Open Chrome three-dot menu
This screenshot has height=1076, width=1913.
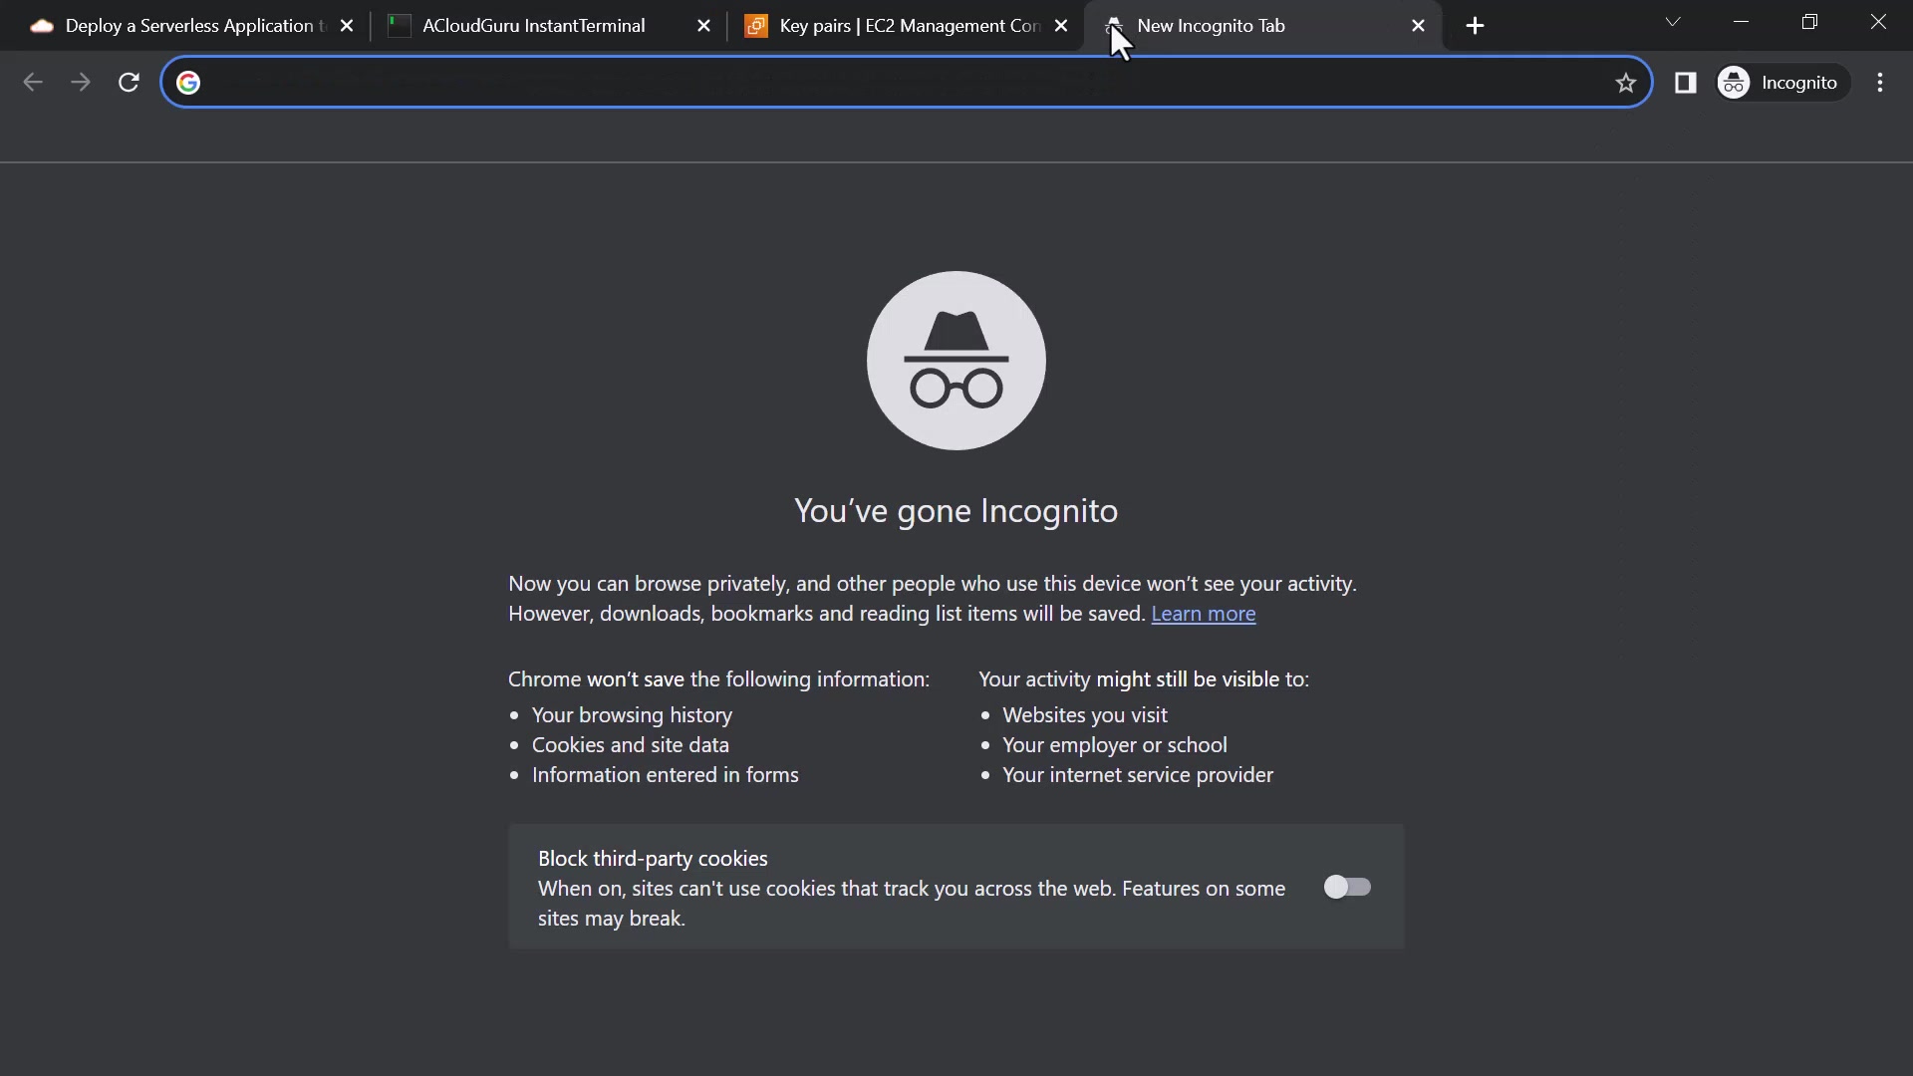click(x=1880, y=83)
